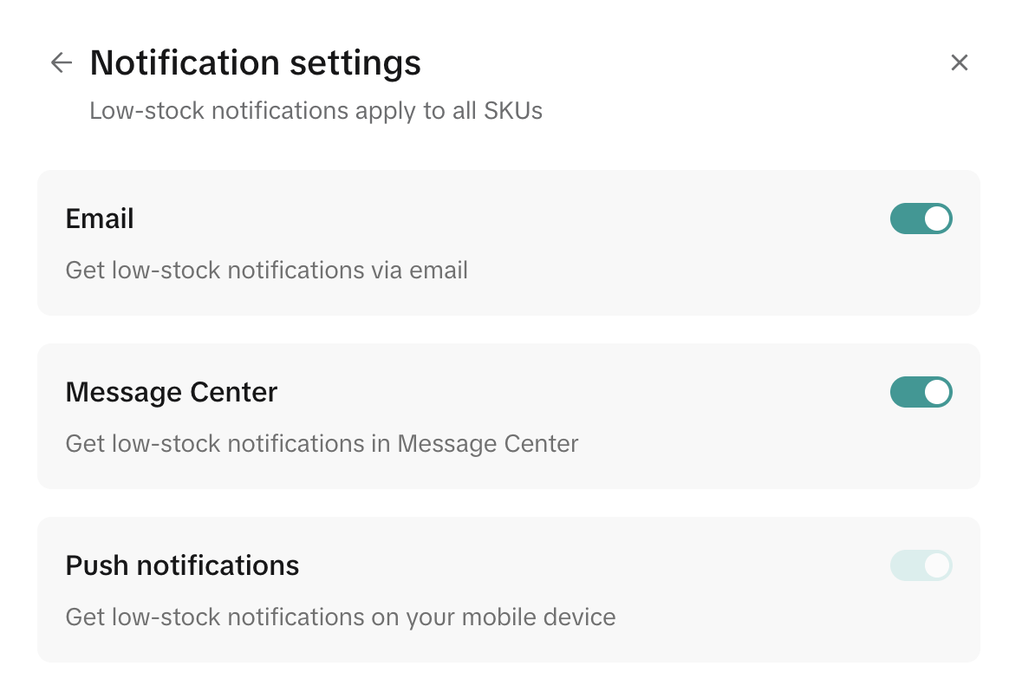Click the "Notification settings" heading

255,62
